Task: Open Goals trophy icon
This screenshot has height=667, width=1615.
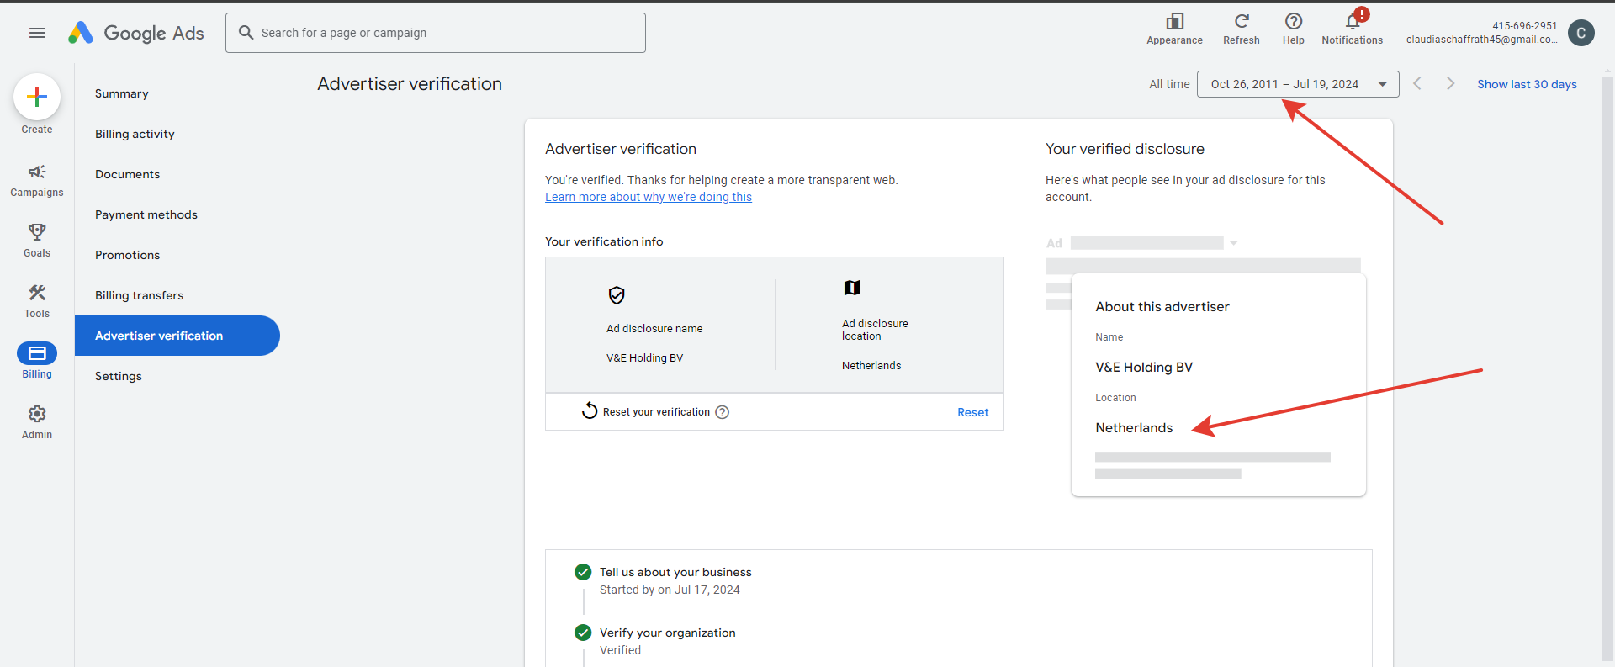Action: (37, 232)
